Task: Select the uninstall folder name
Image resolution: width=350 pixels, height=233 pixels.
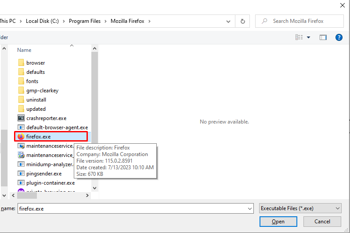Action: click(36, 100)
